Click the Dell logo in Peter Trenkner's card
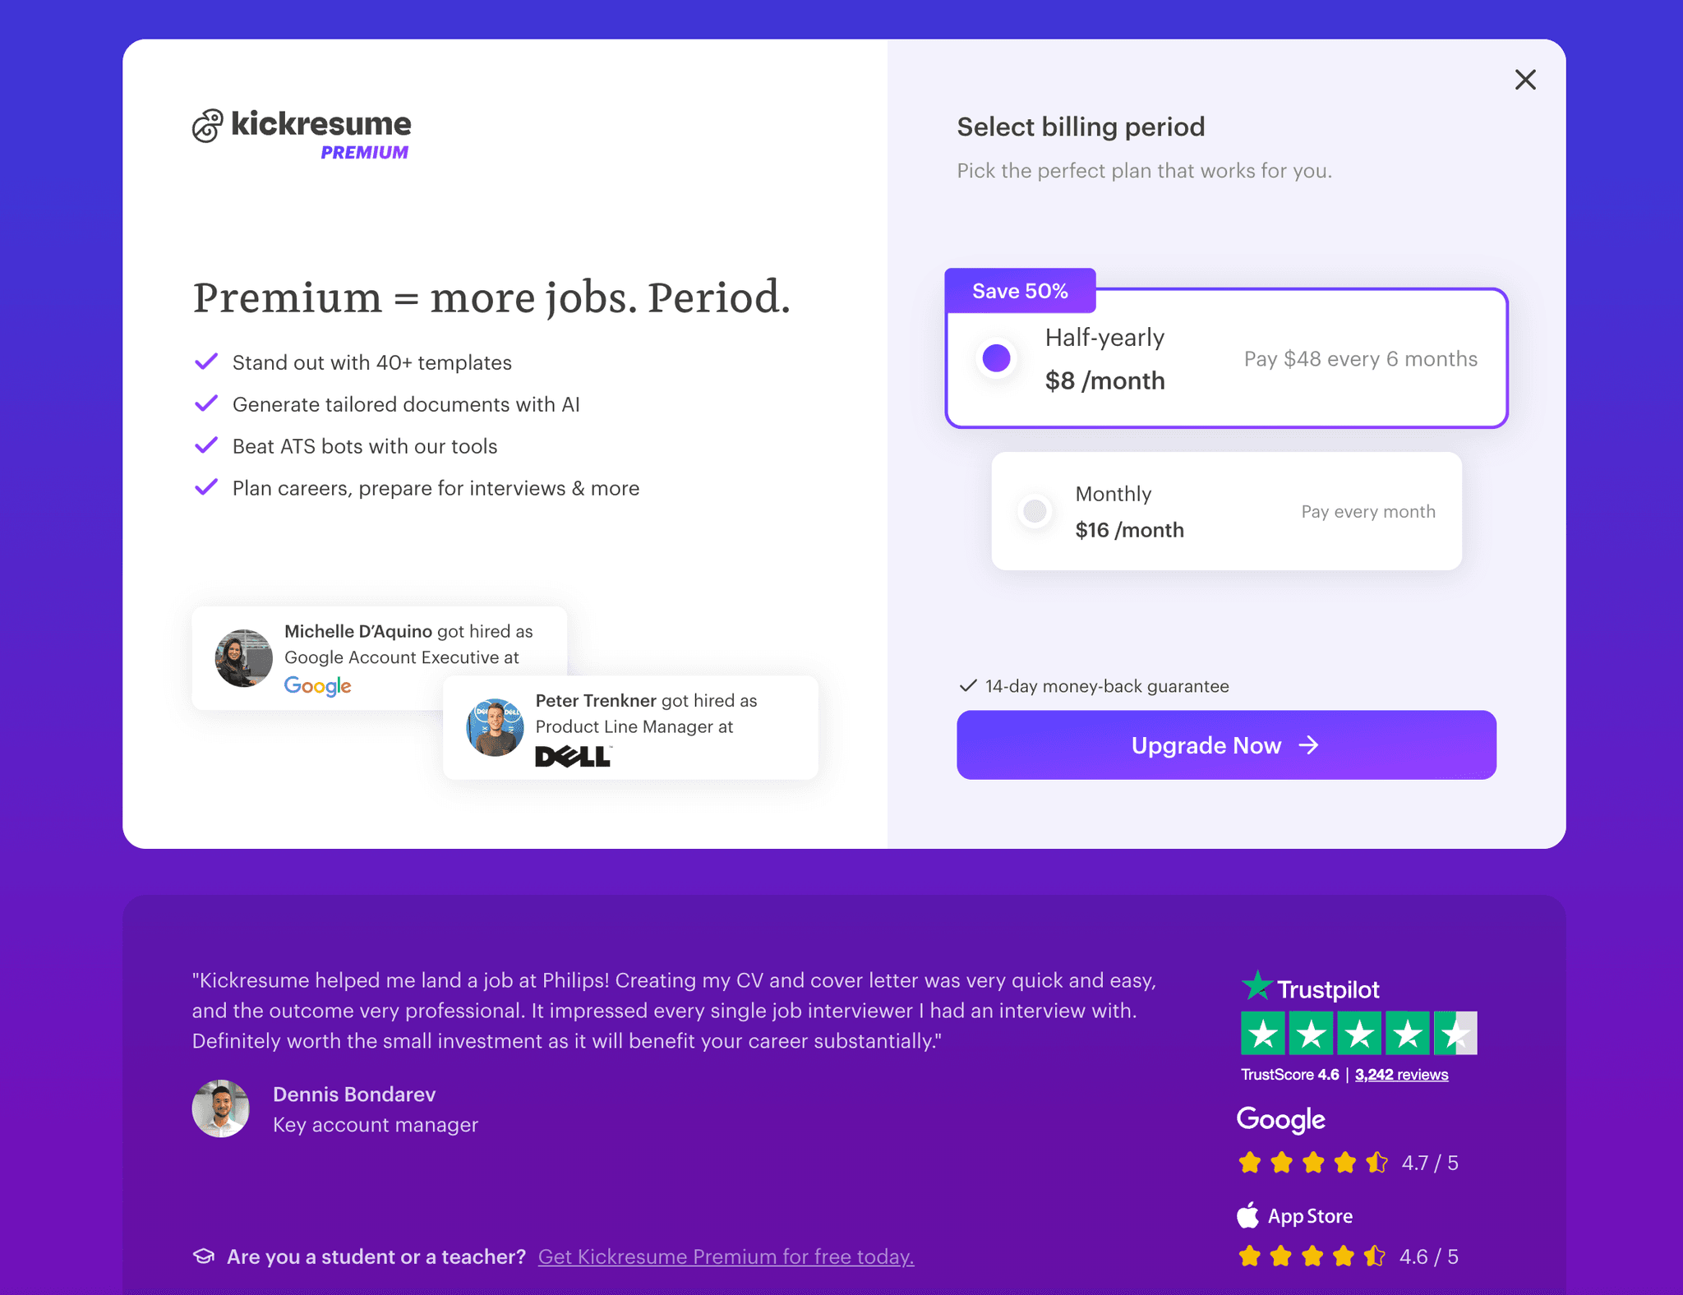This screenshot has width=1683, height=1295. click(x=573, y=755)
